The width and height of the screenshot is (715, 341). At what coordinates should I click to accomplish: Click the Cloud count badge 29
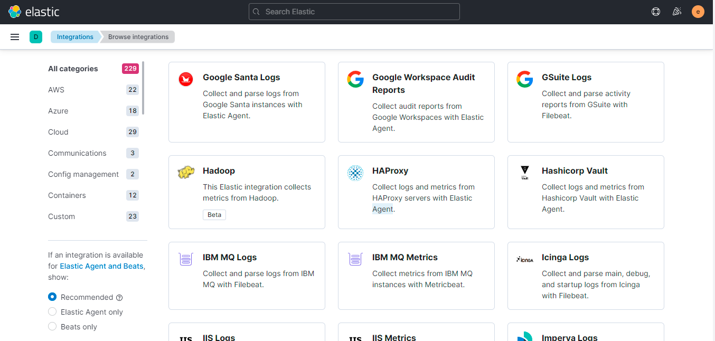tap(133, 132)
